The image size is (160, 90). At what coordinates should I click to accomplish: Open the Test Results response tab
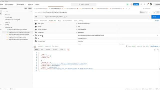(x=55, y=46)
